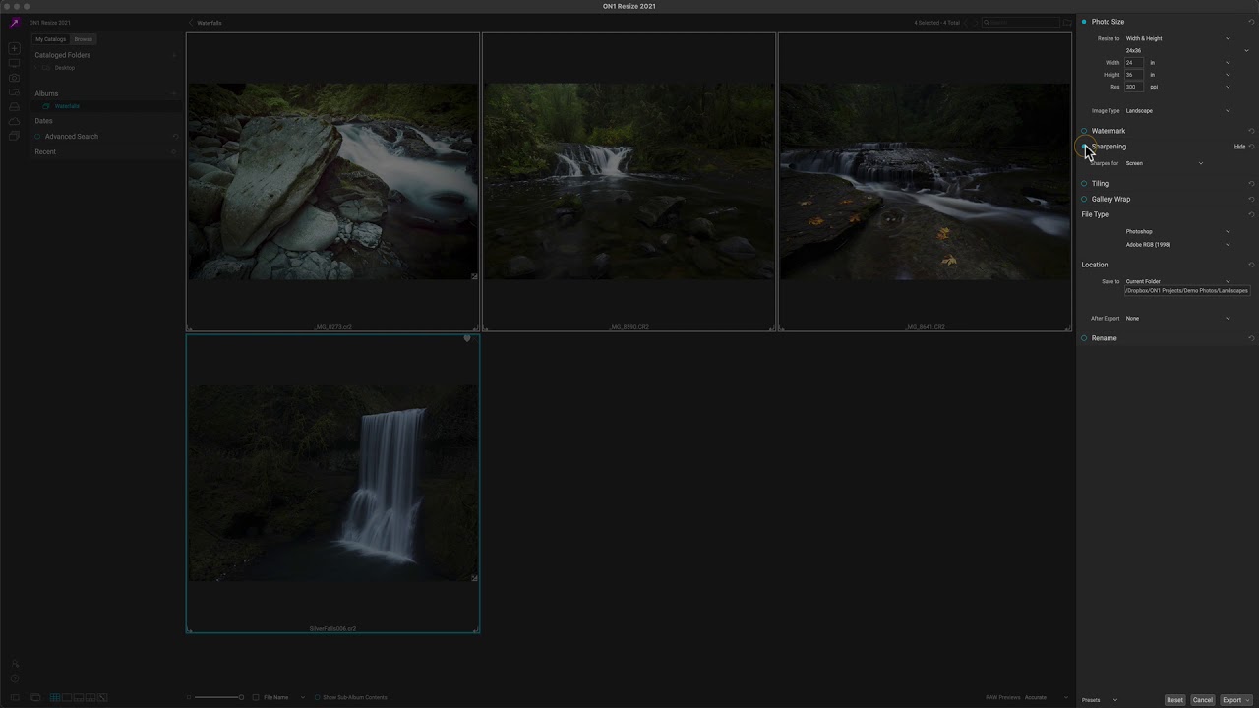The width and height of the screenshot is (1259, 708).
Task: Enable the Rename option
Action: pos(1084,338)
